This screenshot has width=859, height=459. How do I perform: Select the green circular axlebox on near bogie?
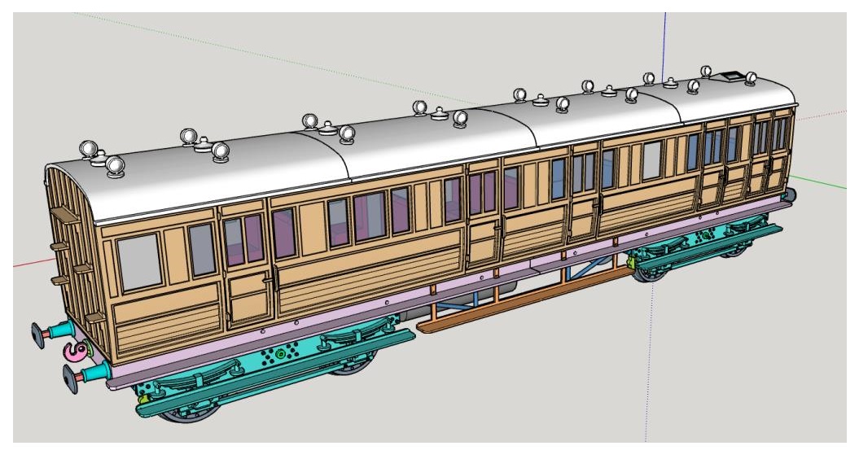pyautogui.click(x=282, y=355)
